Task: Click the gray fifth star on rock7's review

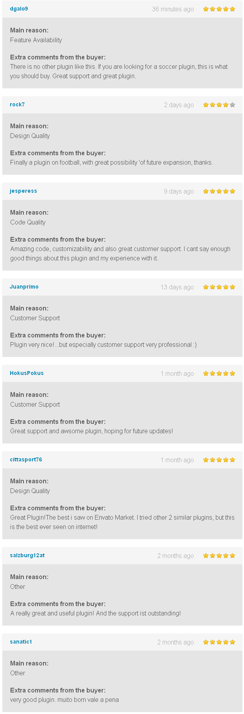Action: [233, 105]
